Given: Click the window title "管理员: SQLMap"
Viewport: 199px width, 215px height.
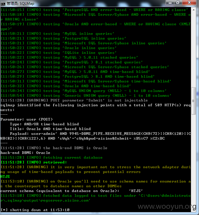Looking at the screenshot, I should point(21,4).
